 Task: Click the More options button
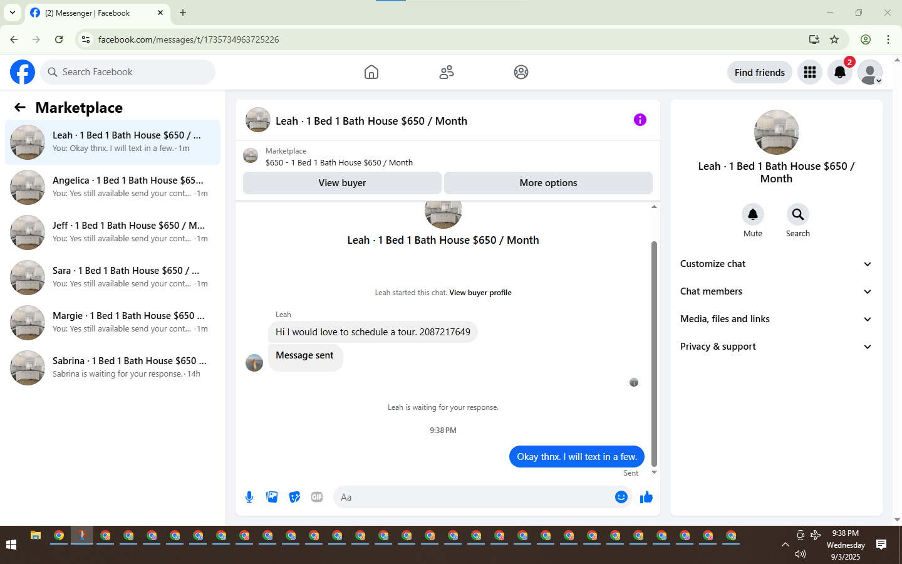548,183
